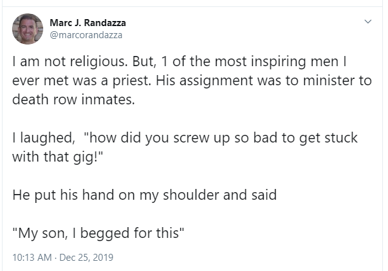Open the tweet options chevron menu

[366, 22]
